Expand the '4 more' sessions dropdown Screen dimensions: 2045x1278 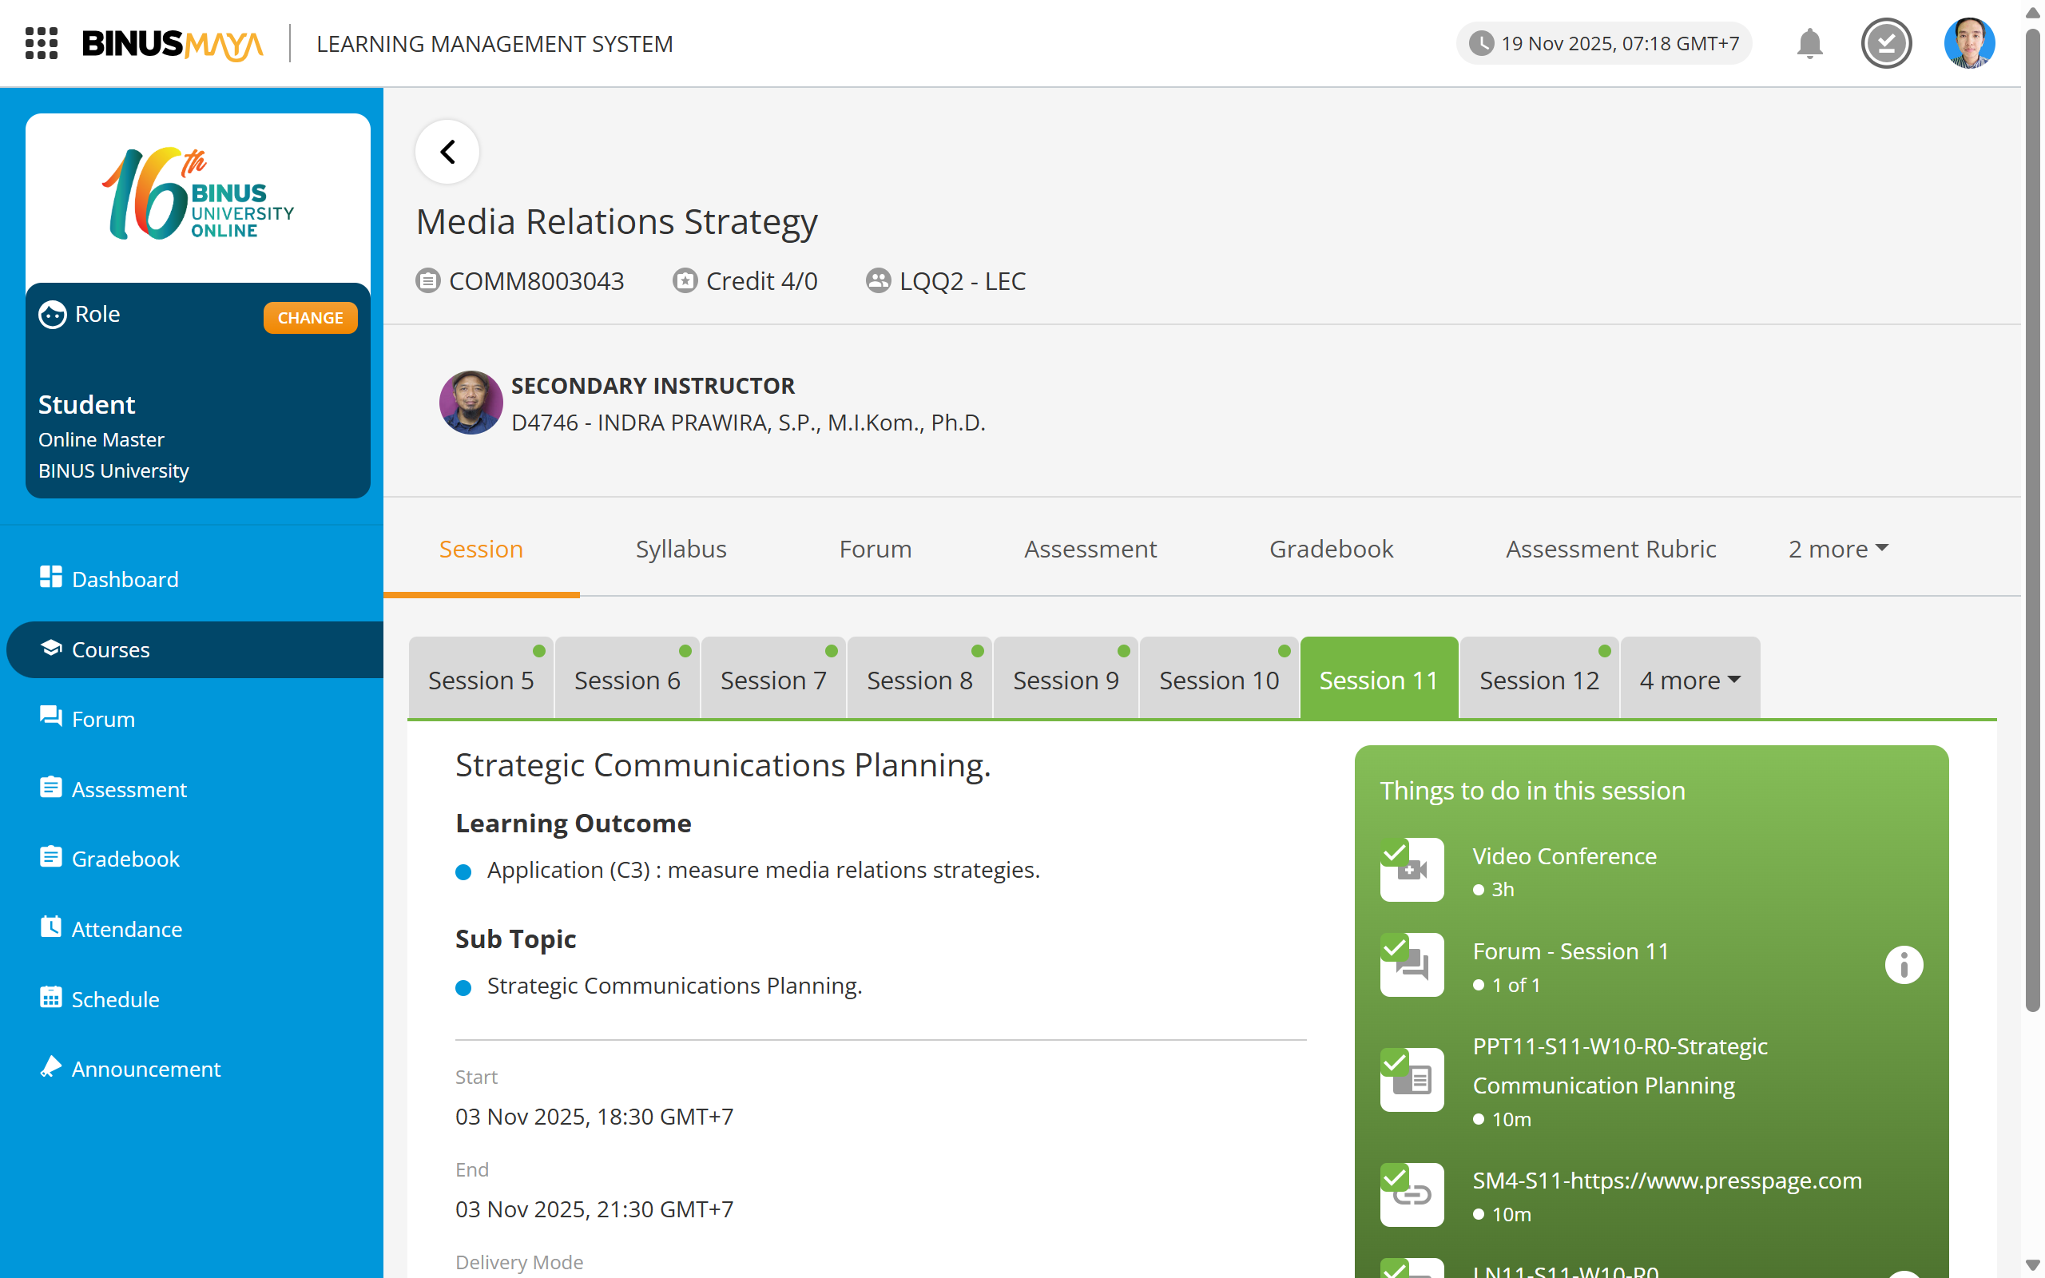click(1690, 681)
